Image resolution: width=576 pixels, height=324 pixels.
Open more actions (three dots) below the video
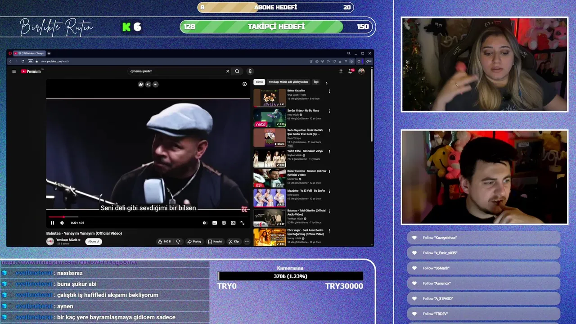(x=247, y=242)
